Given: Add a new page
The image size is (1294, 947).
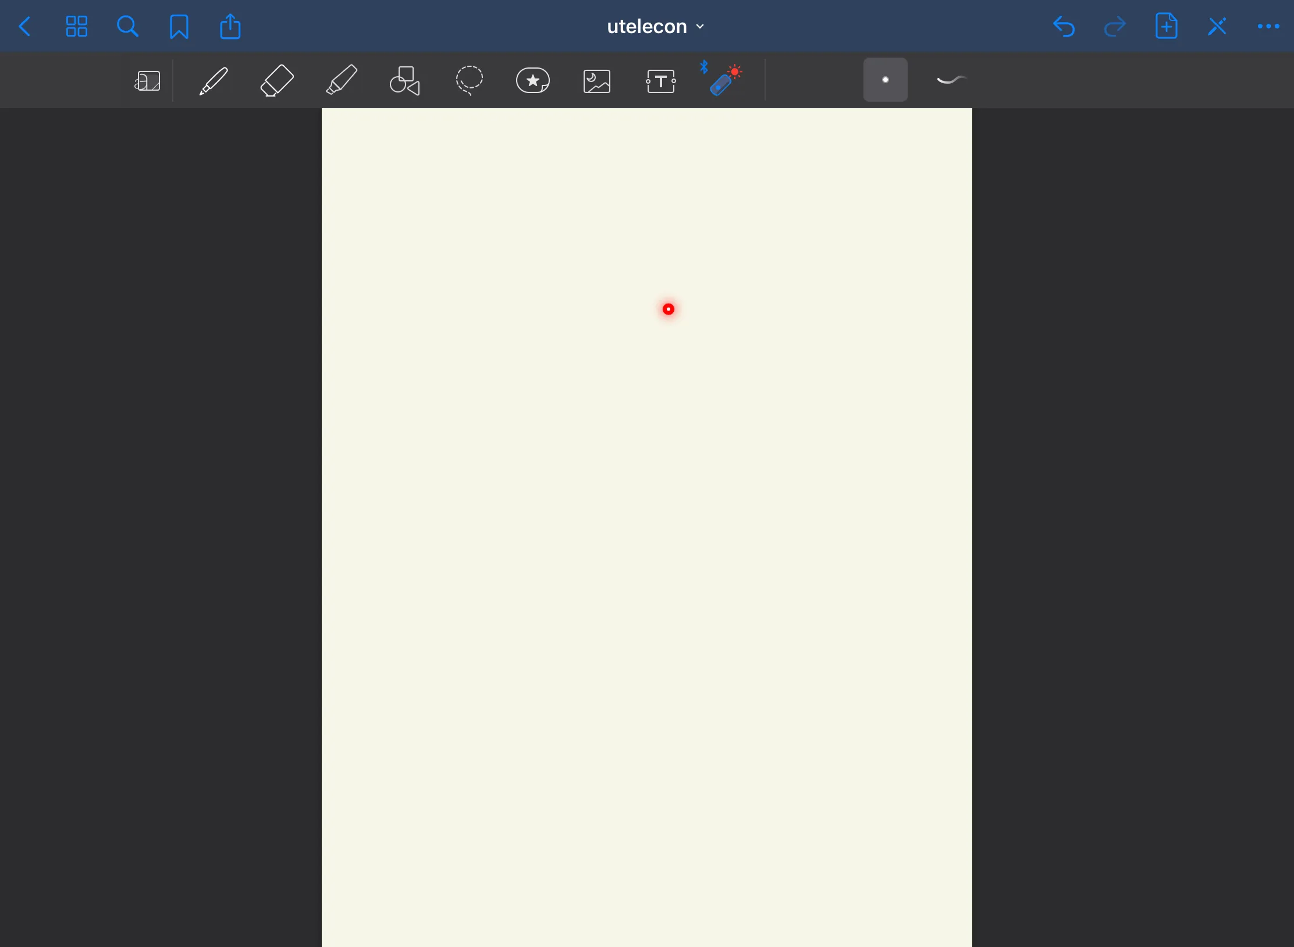Looking at the screenshot, I should point(1166,27).
